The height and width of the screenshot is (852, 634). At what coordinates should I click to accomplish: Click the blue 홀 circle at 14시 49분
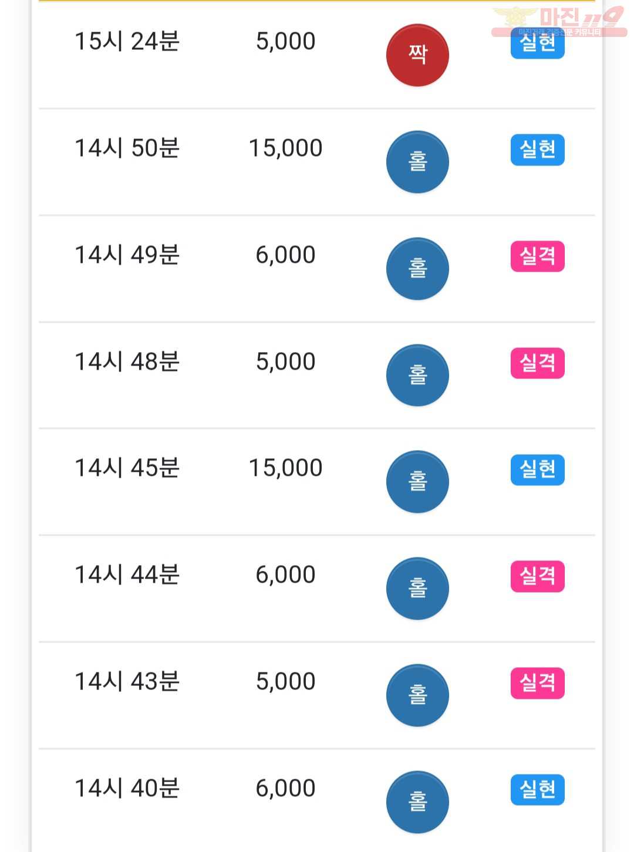coord(417,269)
